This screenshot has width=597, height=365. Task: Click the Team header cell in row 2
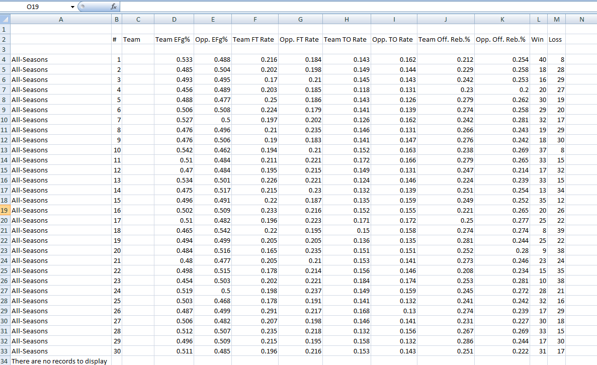click(138, 39)
